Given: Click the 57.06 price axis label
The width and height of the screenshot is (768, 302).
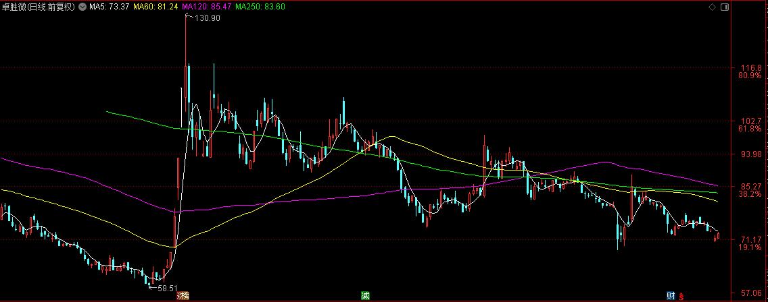Looking at the screenshot, I should pyautogui.click(x=751, y=293).
